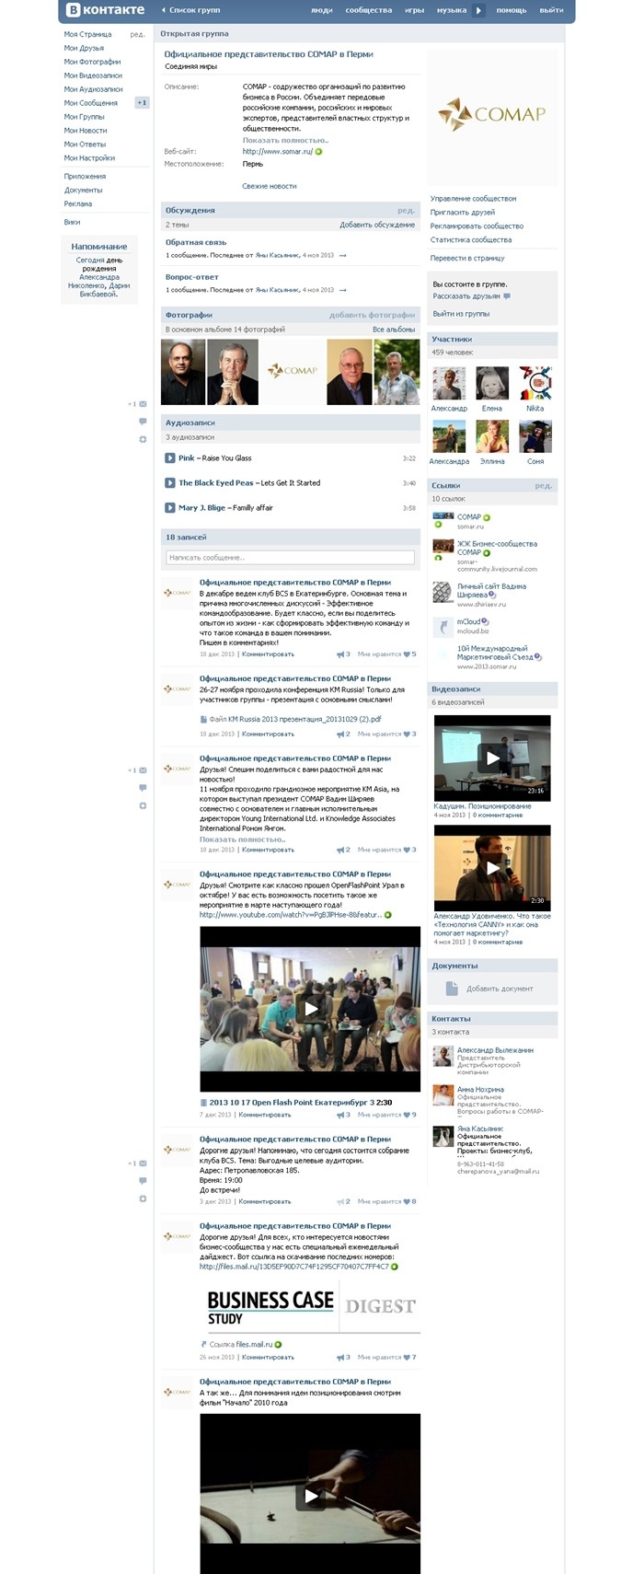Viewport: 644px width, 1574px height.
Task: Open the Личный сайт Вадима Ширяева link
Action: tap(492, 591)
